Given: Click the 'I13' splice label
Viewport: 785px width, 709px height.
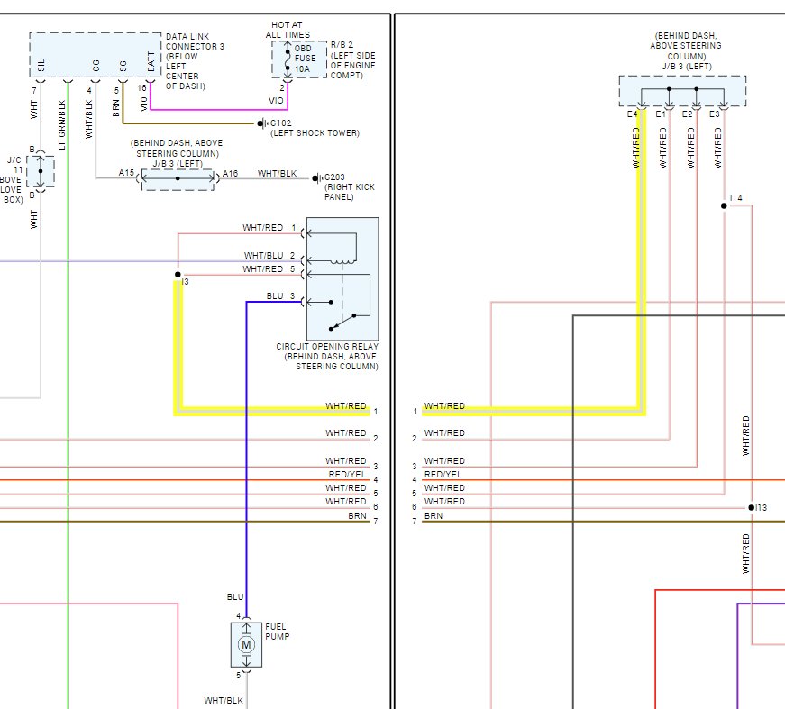Looking at the screenshot, I should point(761,507).
